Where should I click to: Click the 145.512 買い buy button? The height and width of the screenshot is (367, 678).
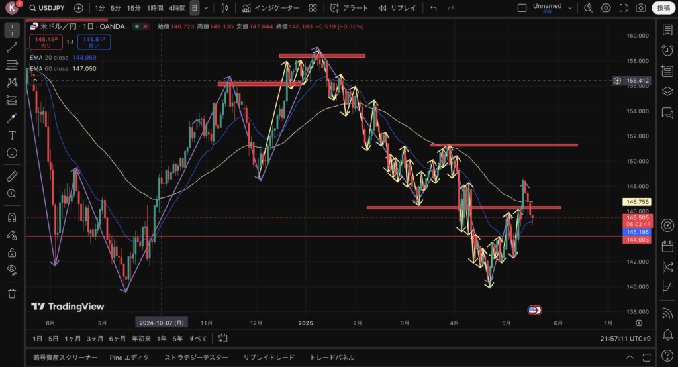(94, 42)
